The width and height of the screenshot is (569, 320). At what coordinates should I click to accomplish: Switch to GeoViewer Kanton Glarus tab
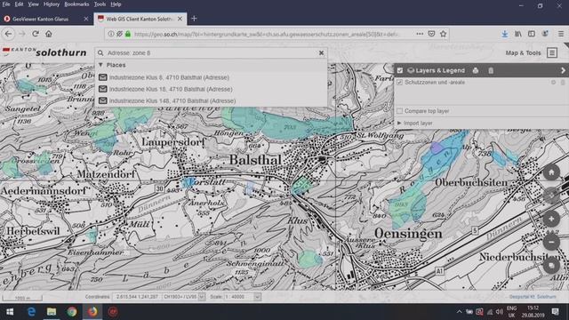point(45,19)
